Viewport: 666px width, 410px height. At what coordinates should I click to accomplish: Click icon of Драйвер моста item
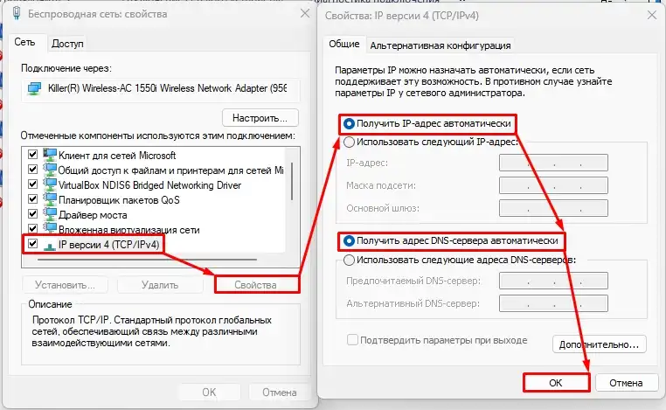pyautogui.click(x=50, y=214)
